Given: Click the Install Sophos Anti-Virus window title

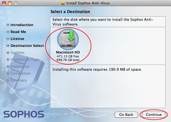Looking at the screenshot, I should 88,3.
